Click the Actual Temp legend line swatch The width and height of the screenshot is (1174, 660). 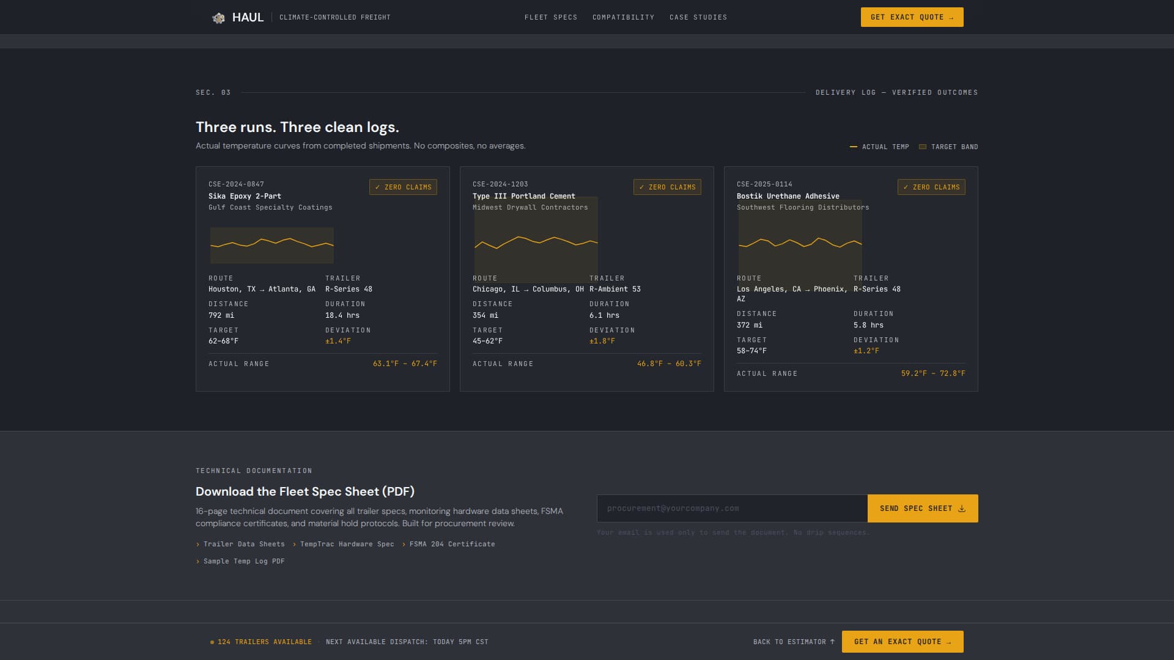pyautogui.click(x=854, y=147)
